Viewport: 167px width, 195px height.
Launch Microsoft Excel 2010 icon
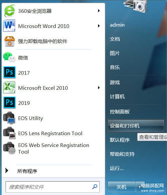click(x=9, y=87)
